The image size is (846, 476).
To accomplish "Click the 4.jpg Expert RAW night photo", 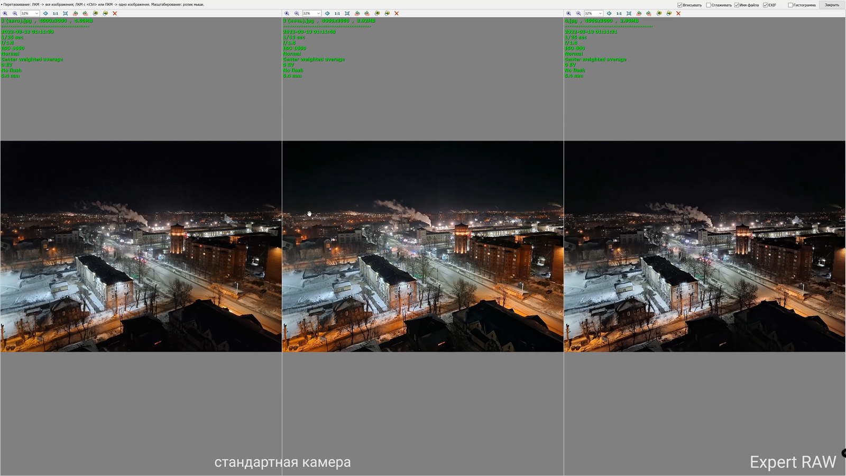I will [704, 246].
